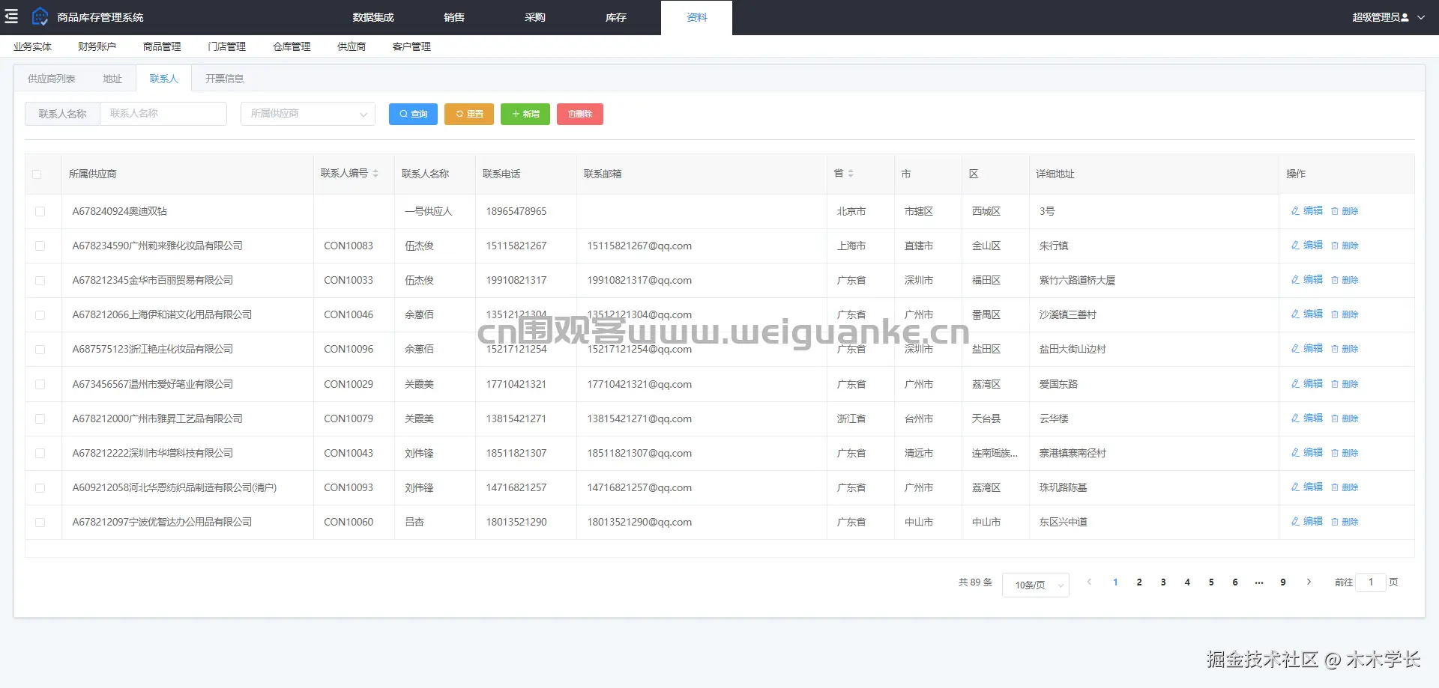
Task: Expand the 业务实体 submenu
Action: point(32,46)
